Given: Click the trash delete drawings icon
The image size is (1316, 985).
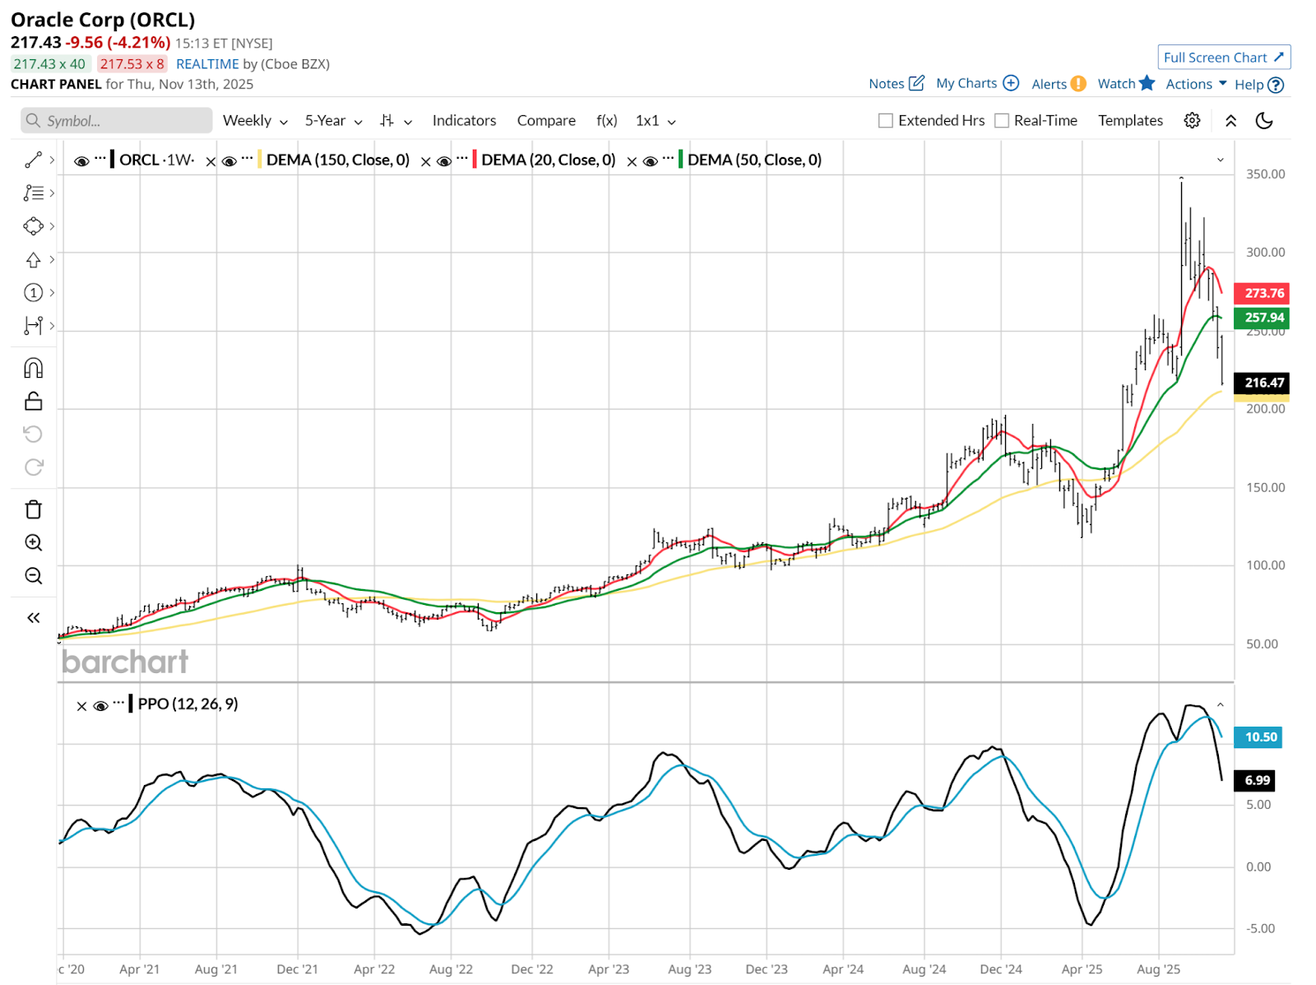Looking at the screenshot, I should click(x=33, y=509).
